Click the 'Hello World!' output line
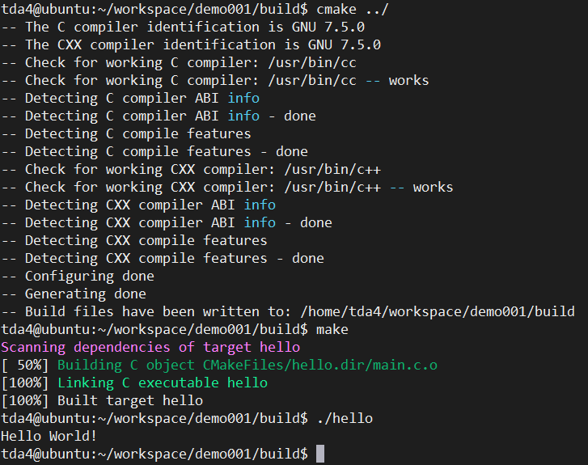Image resolution: width=588 pixels, height=465 pixels. coord(49,437)
